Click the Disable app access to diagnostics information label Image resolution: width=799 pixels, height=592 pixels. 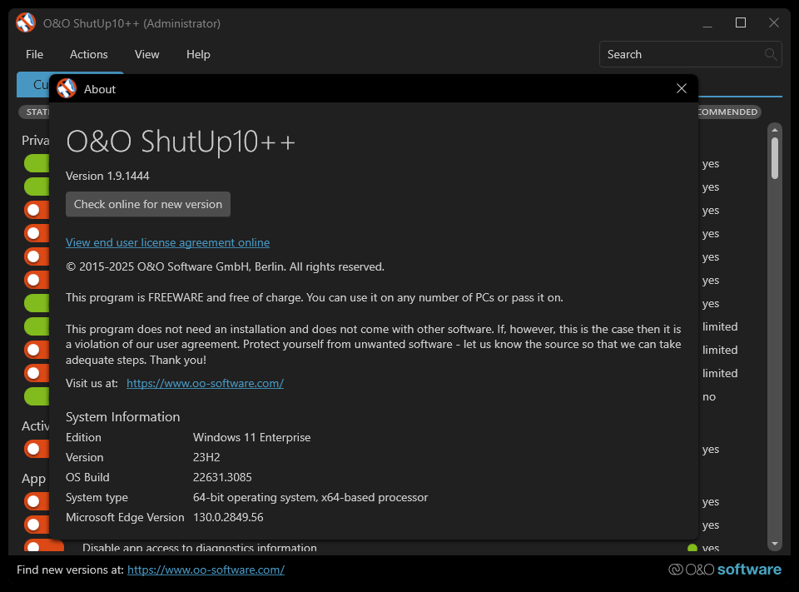click(x=199, y=548)
